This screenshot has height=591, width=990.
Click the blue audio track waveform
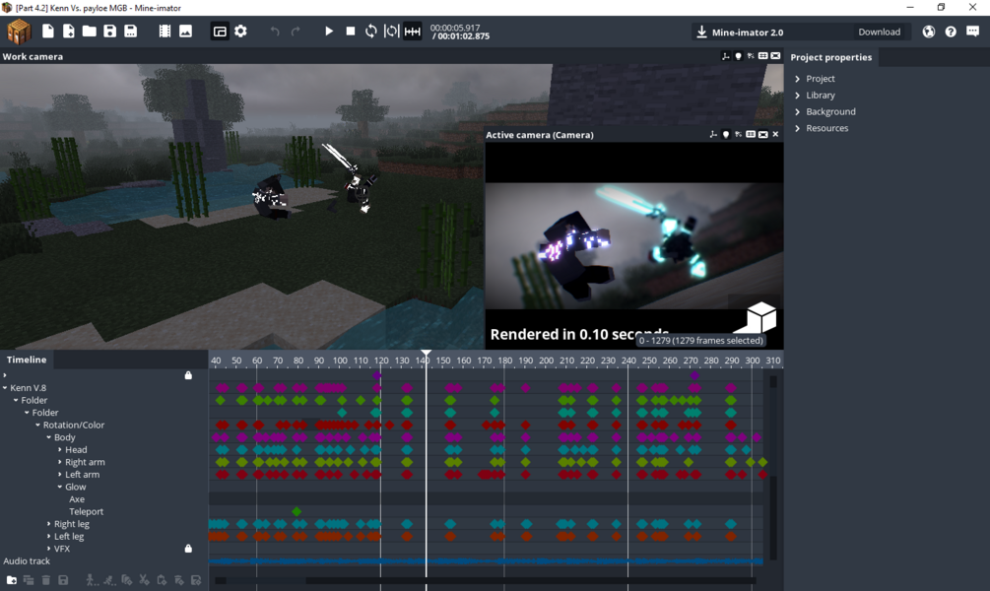486,560
